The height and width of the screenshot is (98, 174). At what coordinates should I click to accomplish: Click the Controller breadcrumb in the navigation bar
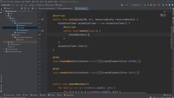pyautogui.click(x=49, y=5)
